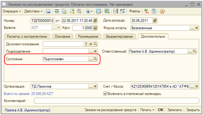Click the Дт/Кт postings icon
The width and height of the screenshot is (203, 115).
click(x=147, y=11)
